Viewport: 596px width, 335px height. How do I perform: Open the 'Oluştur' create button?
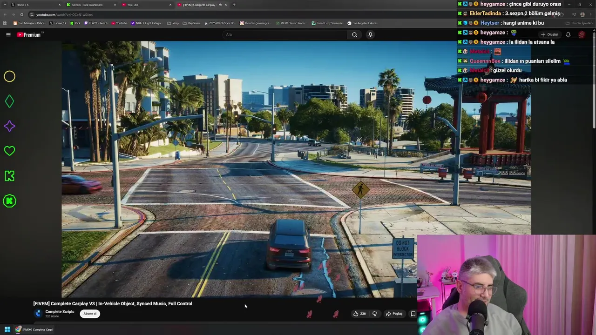549,34
